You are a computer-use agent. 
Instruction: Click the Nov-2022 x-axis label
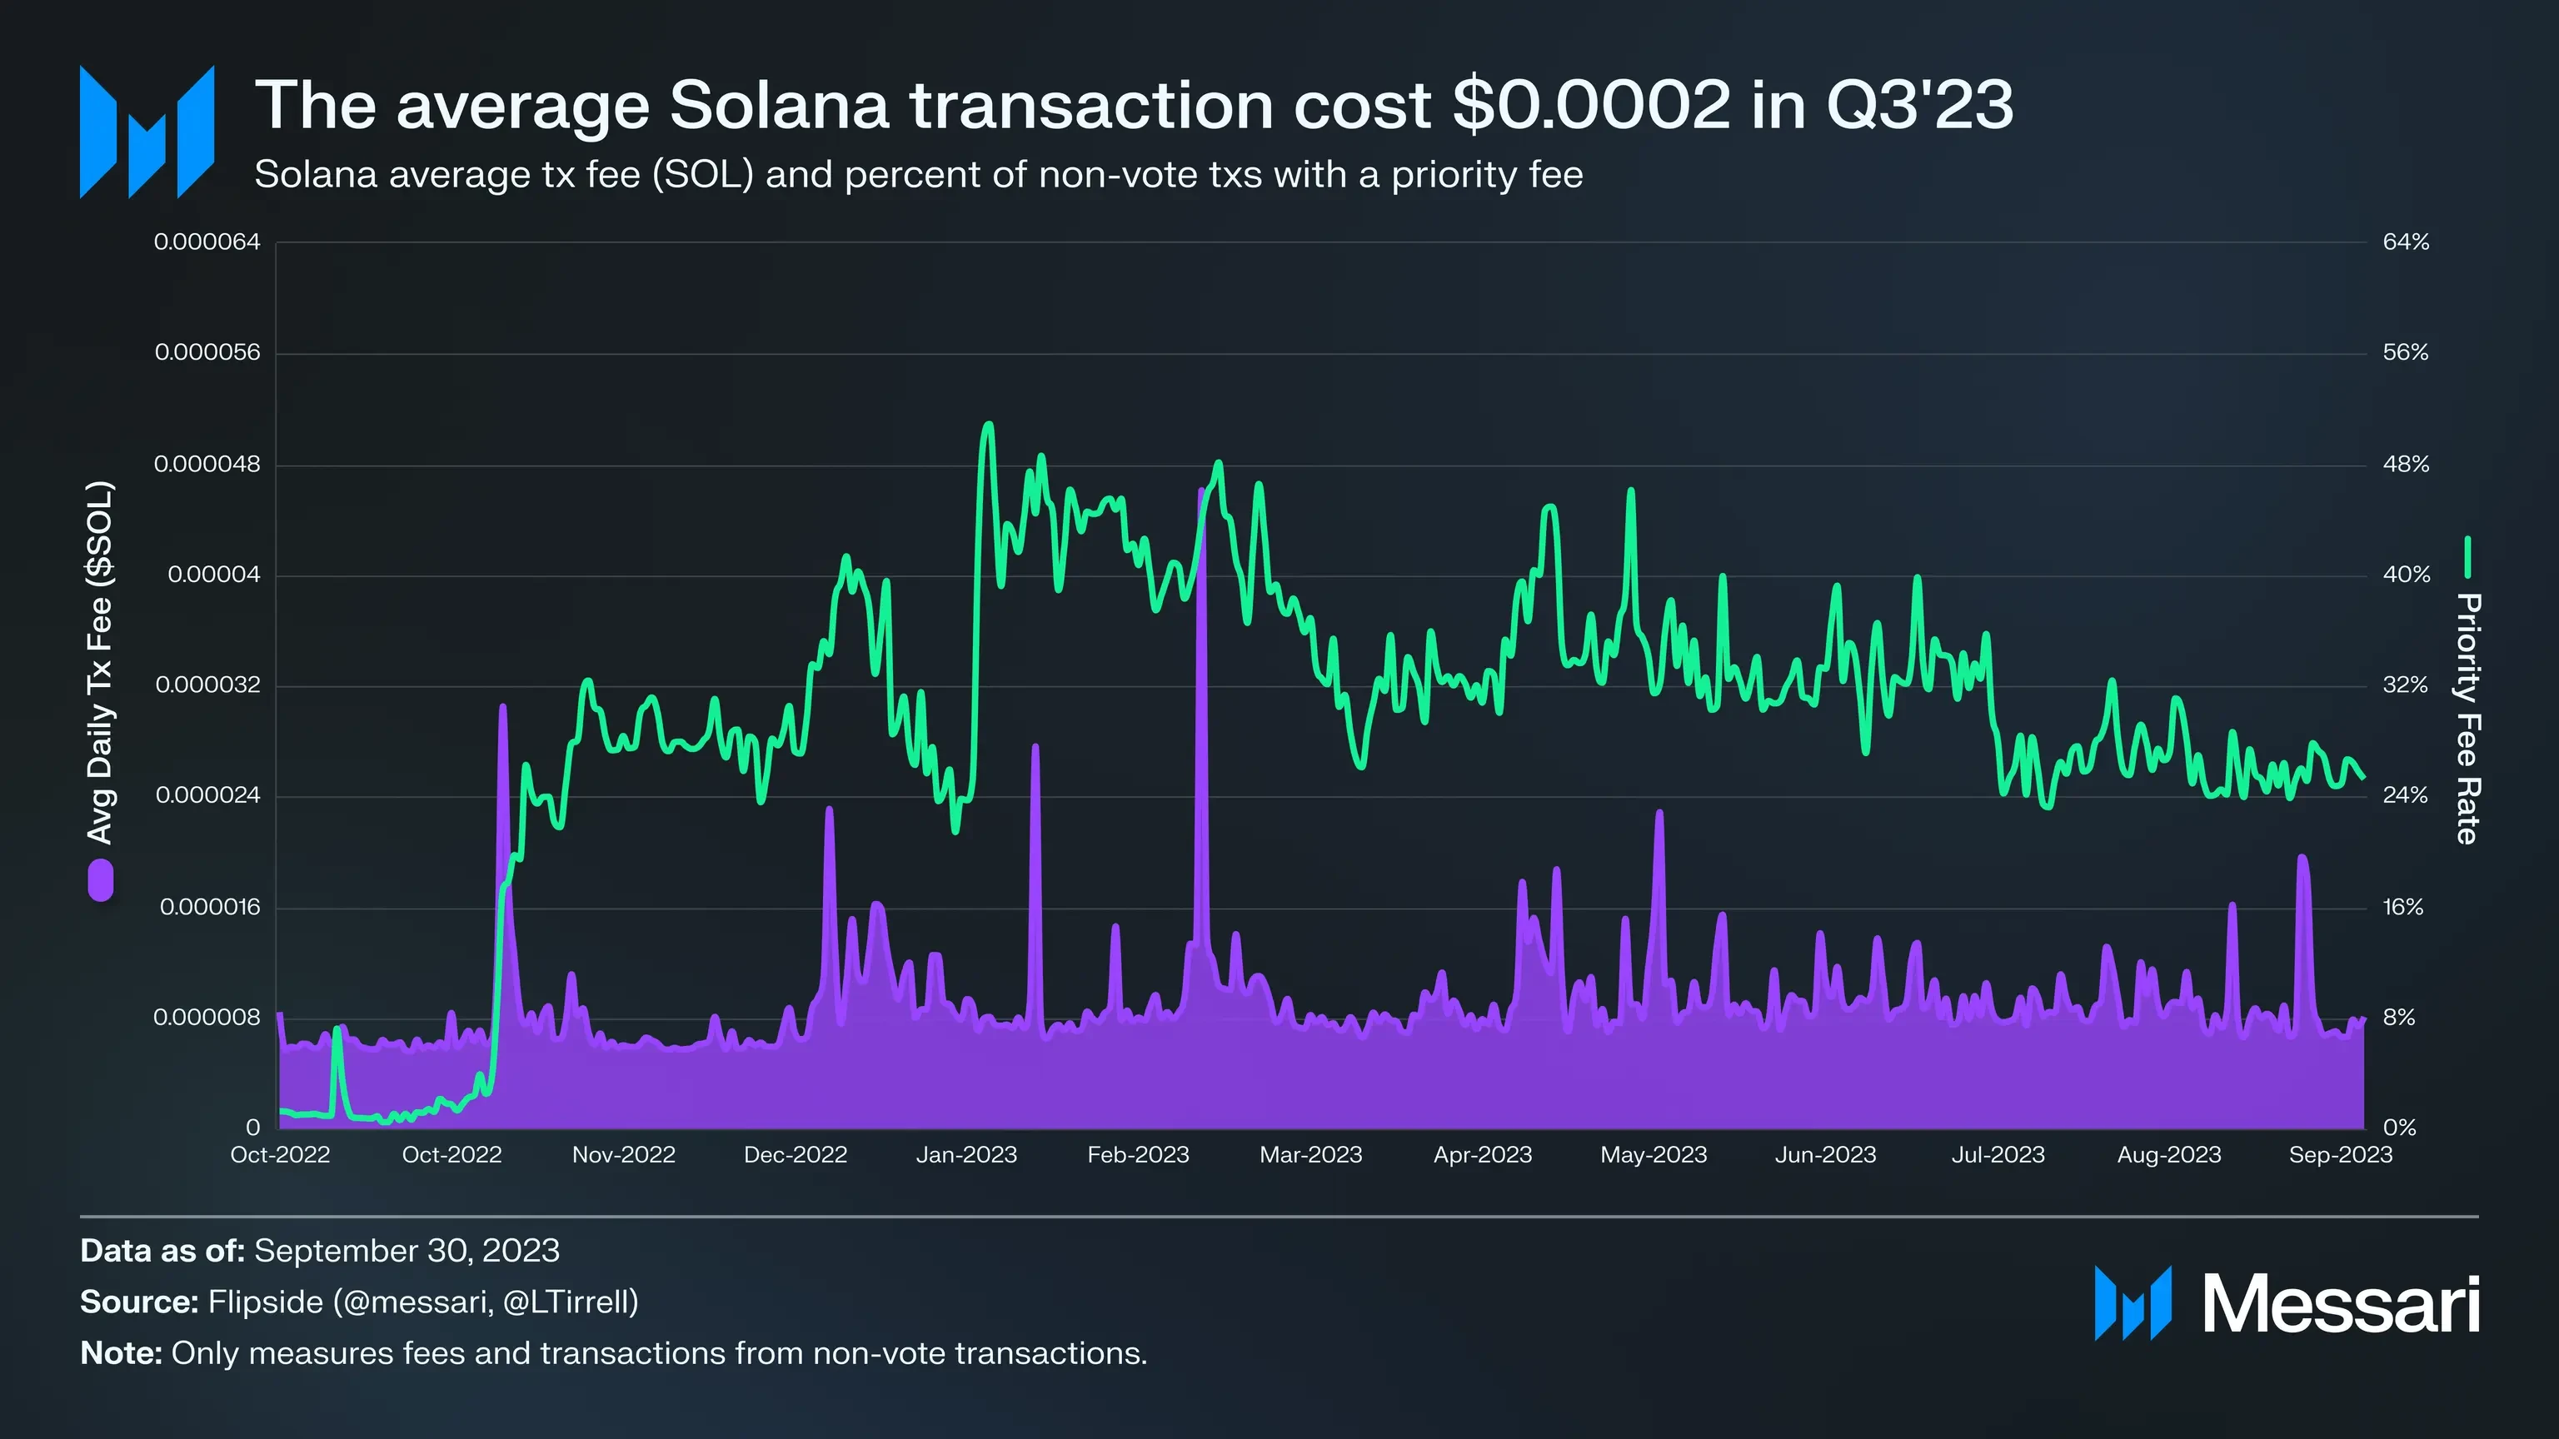pyautogui.click(x=624, y=1155)
